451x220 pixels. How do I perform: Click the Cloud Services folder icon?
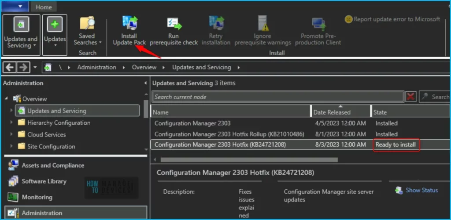21,134
